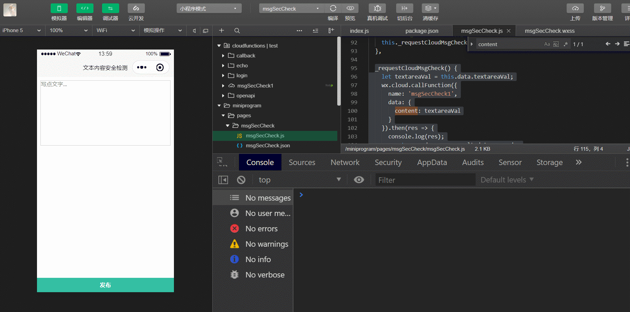Image resolution: width=630 pixels, height=312 pixels.
Task: Toggle the editor panel button
Action: click(85, 8)
